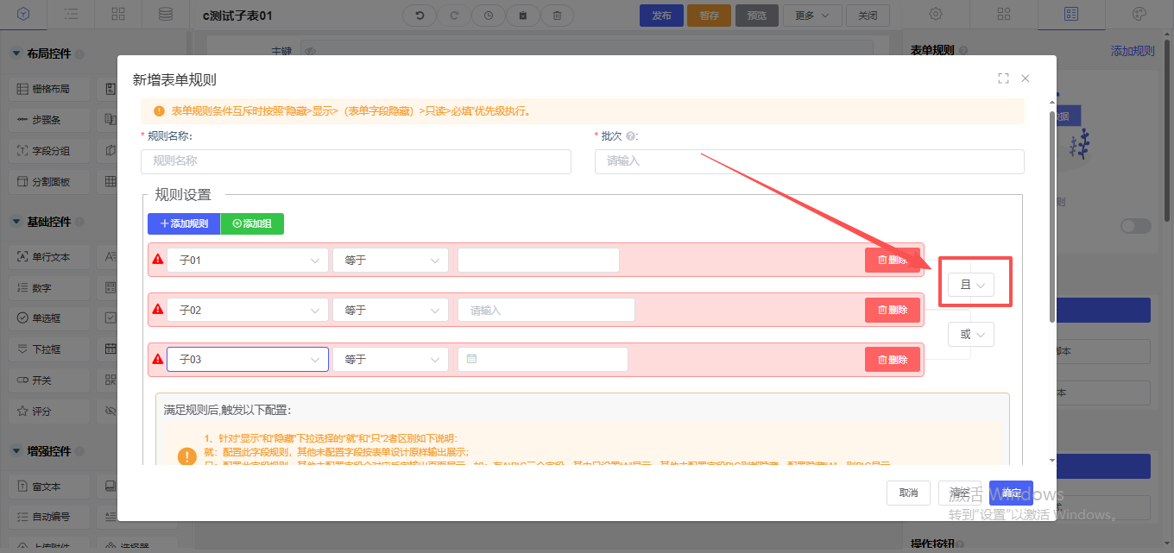The height and width of the screenshot is (553, 1174).
Task: Open the 且 logic operator dropdown
Action: (x=971, y=285)
